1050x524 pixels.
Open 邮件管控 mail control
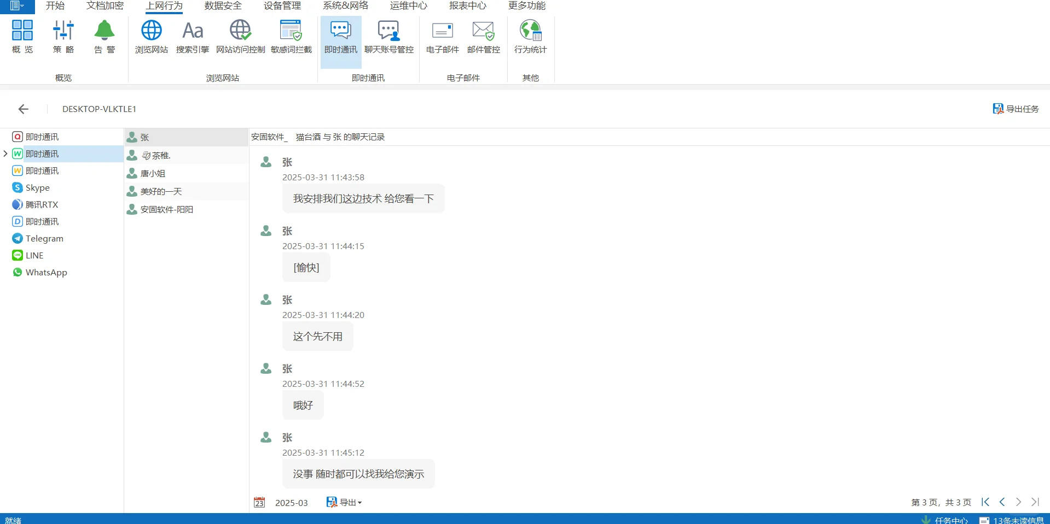pyautogui.click(x=483, y=36)
